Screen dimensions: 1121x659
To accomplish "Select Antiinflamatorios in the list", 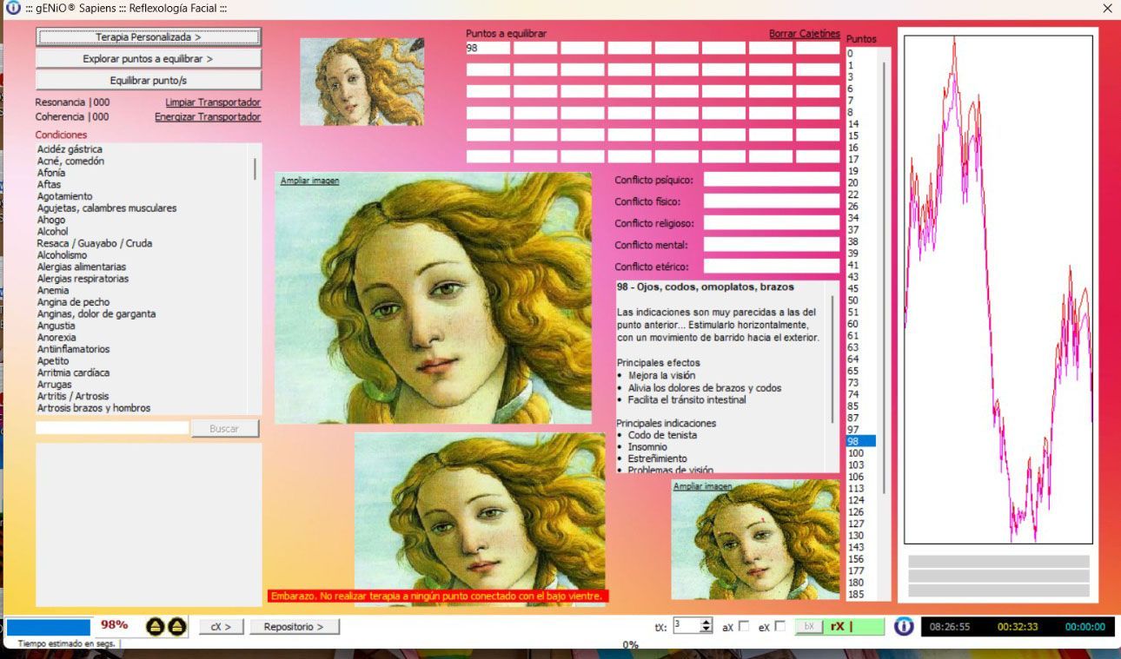I will click(74, 349).
